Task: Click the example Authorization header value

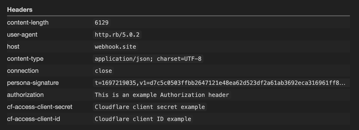Action: [162, 95]
